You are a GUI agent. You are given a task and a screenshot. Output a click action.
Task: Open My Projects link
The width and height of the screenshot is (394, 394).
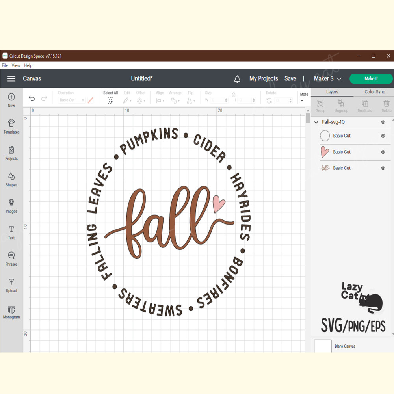(264, 79)
